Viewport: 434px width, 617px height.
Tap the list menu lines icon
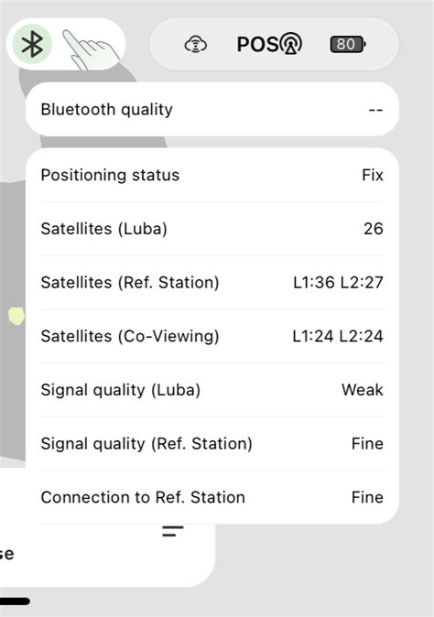click(173, 531)
